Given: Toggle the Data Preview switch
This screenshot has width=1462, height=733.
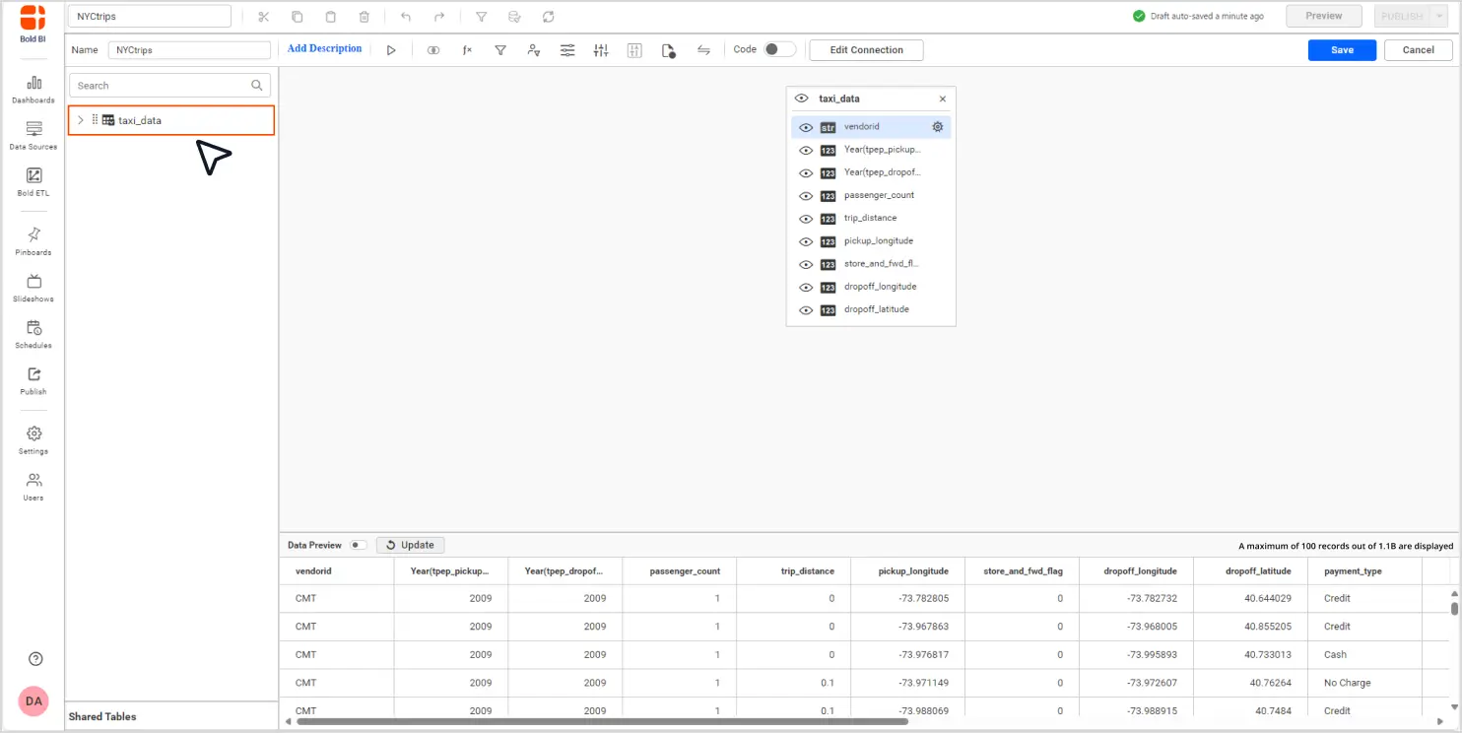Looking at the screenshot, I should click(x=358, y=545).
